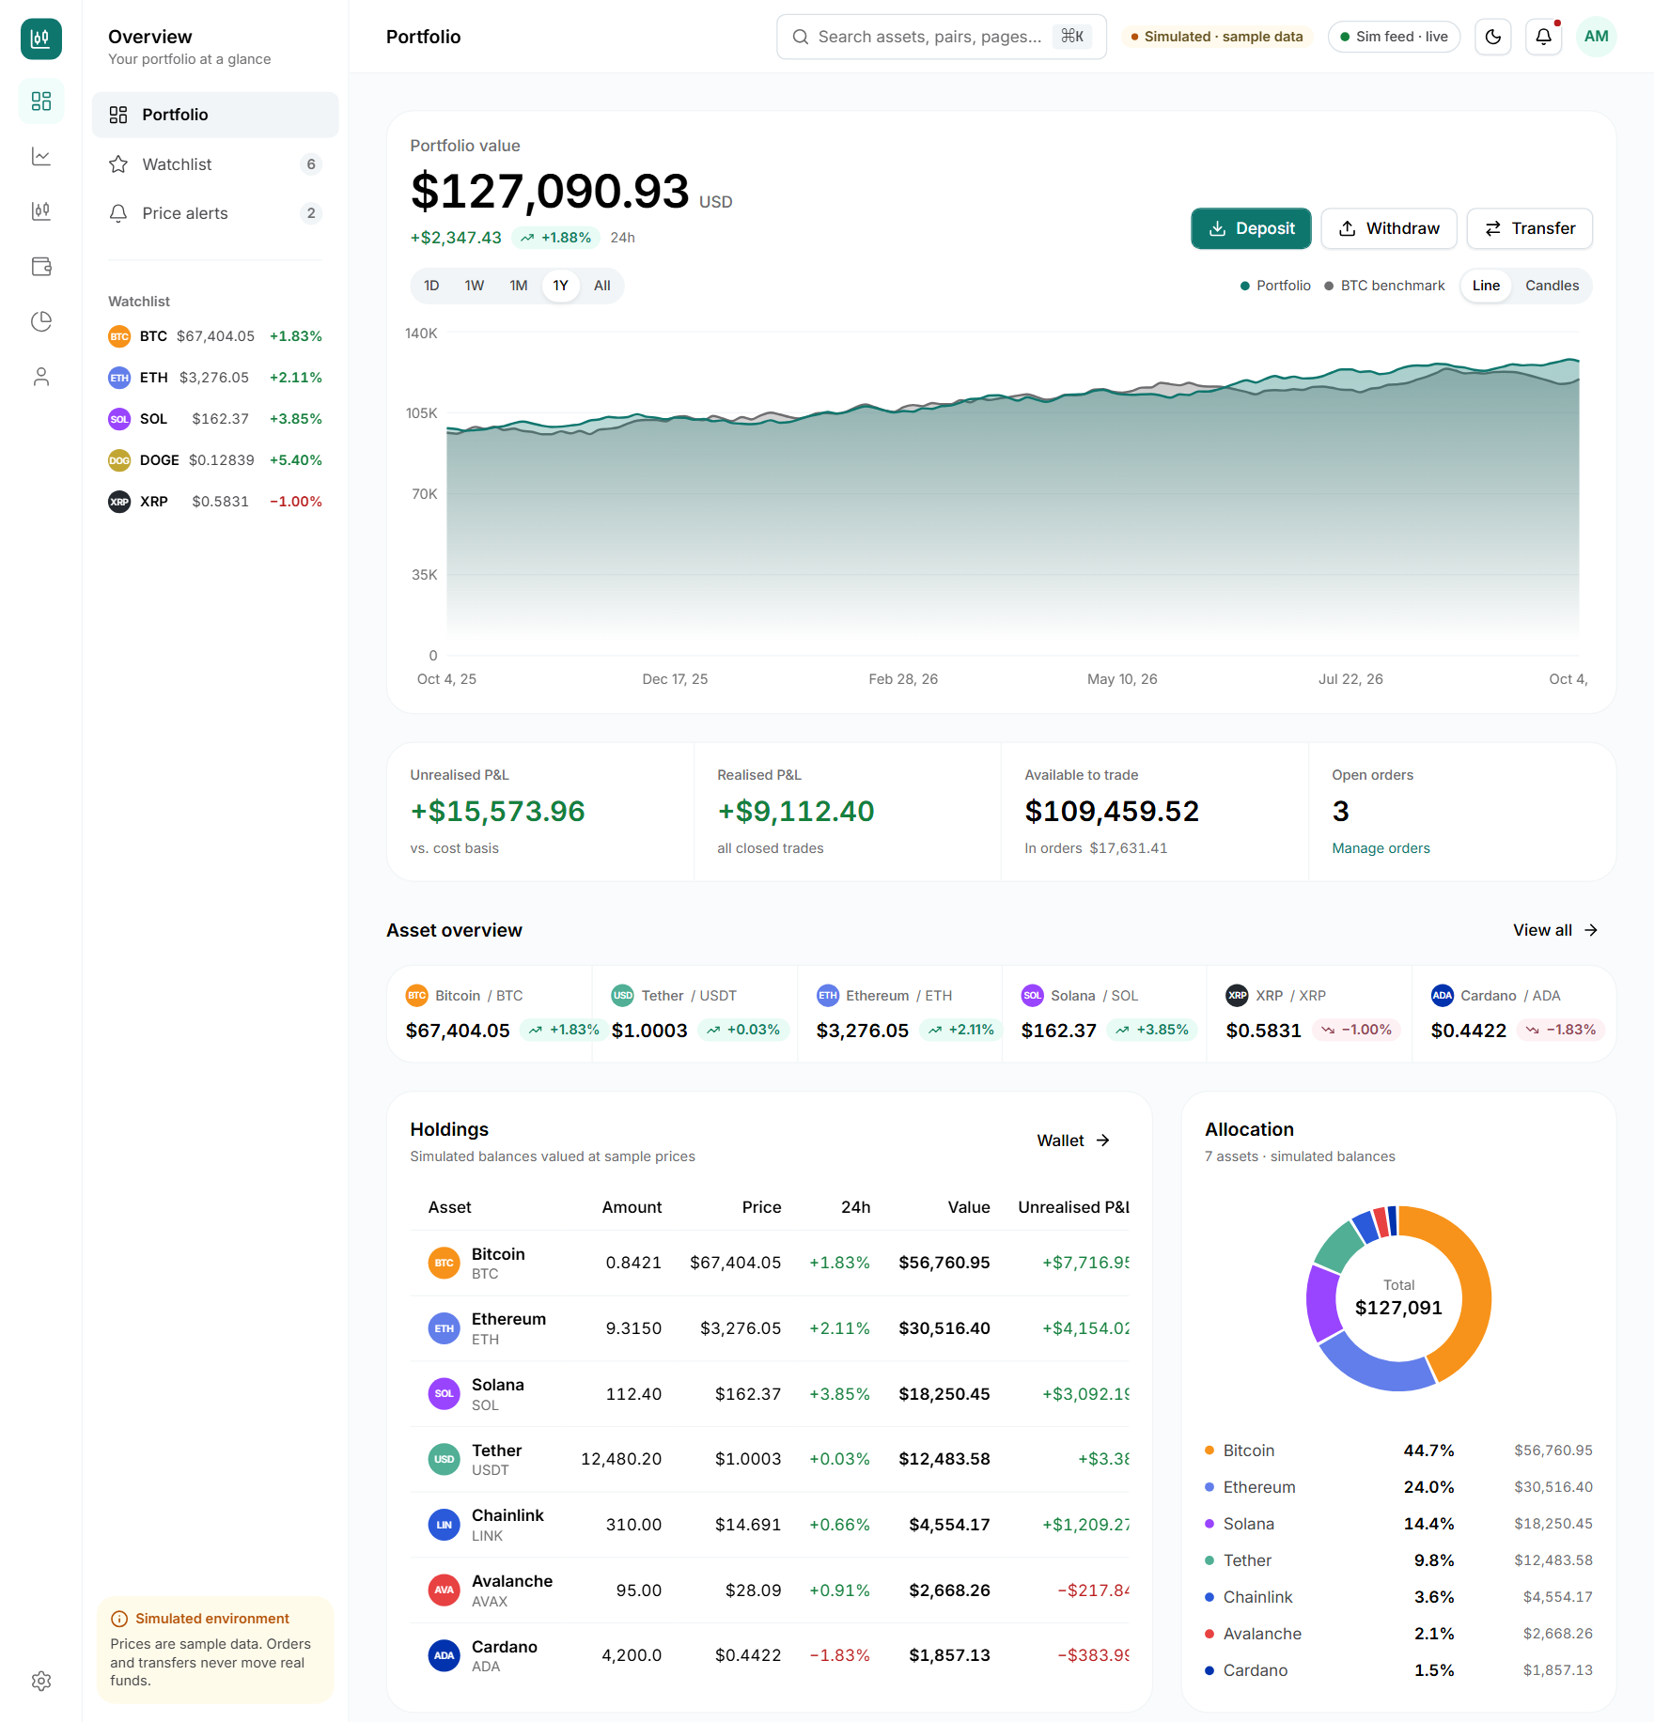Screen dimensions: 1654x1722
Task: Switch chart to Candles view
Action: pos(1552,286)
